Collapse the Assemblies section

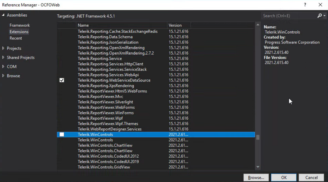3,15
